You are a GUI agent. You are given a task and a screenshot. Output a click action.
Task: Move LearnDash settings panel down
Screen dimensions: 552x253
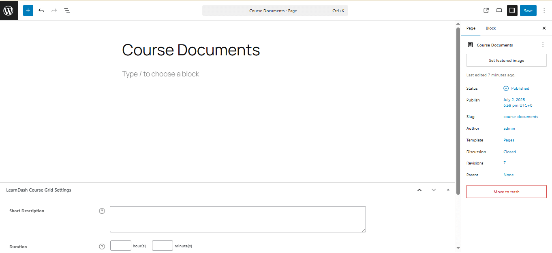coord(434,190)
